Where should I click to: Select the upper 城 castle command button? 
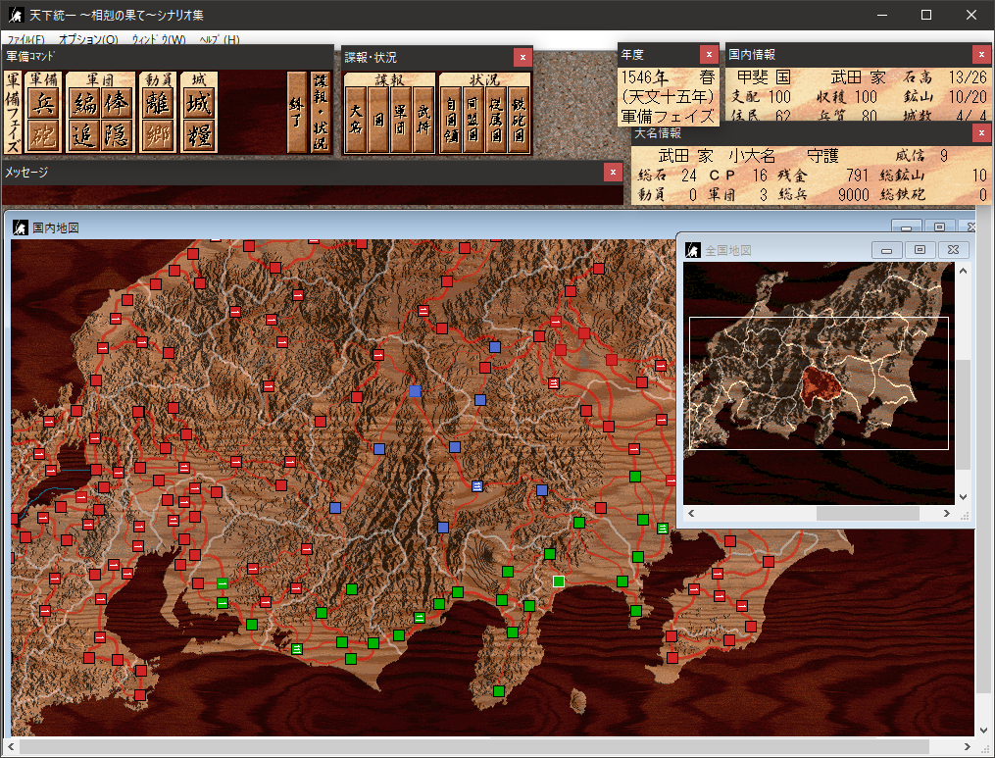199,103
